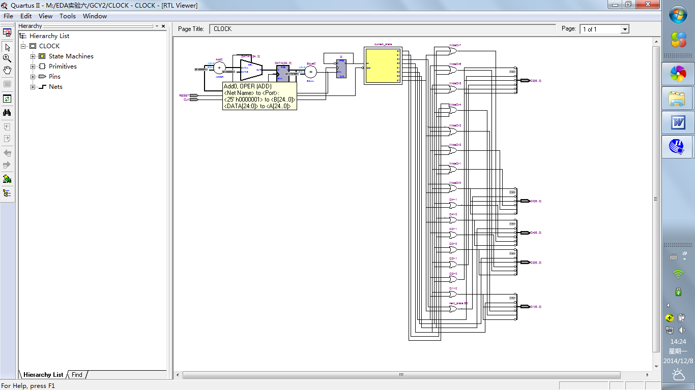The image size is (695, 390).
Task: Select the WideOr0 gate symbol
Action: (453, 188)
